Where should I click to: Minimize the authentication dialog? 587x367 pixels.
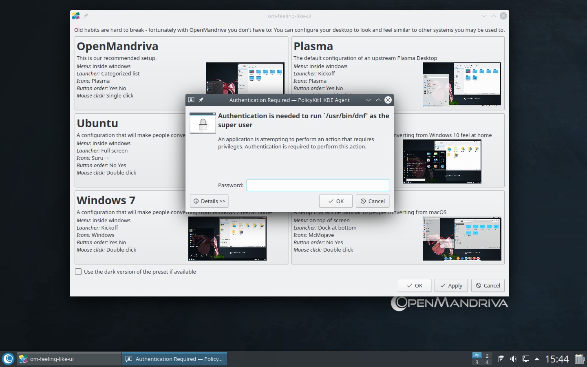(x=369, y=100)
